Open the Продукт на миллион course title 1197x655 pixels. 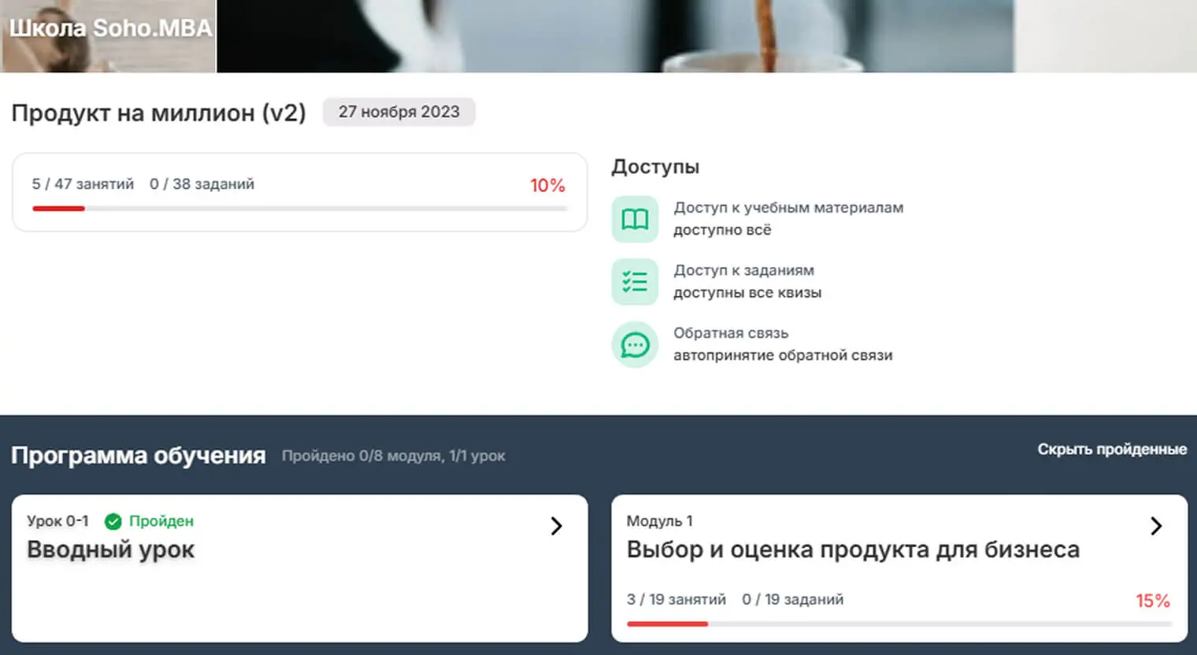[157, 113]
